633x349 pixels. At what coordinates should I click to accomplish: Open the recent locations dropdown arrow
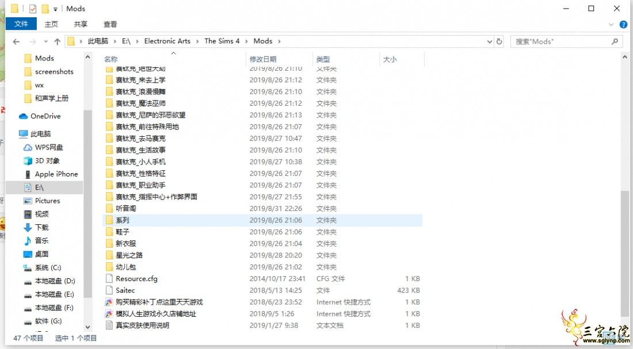[45, 41]
